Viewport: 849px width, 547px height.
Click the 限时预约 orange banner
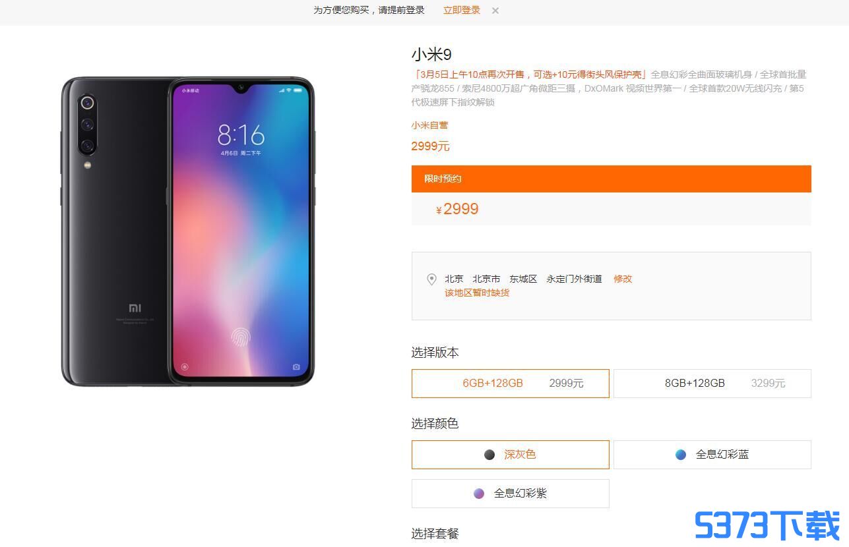pyautogui.click(x=612, y=179)
